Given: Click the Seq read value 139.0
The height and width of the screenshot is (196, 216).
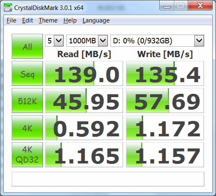Looking at the screenshot, I should pyautogui.click(x=84, y=73).
